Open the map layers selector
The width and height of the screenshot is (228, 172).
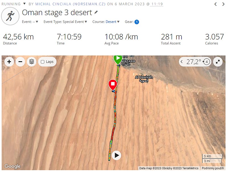point(32,62)
